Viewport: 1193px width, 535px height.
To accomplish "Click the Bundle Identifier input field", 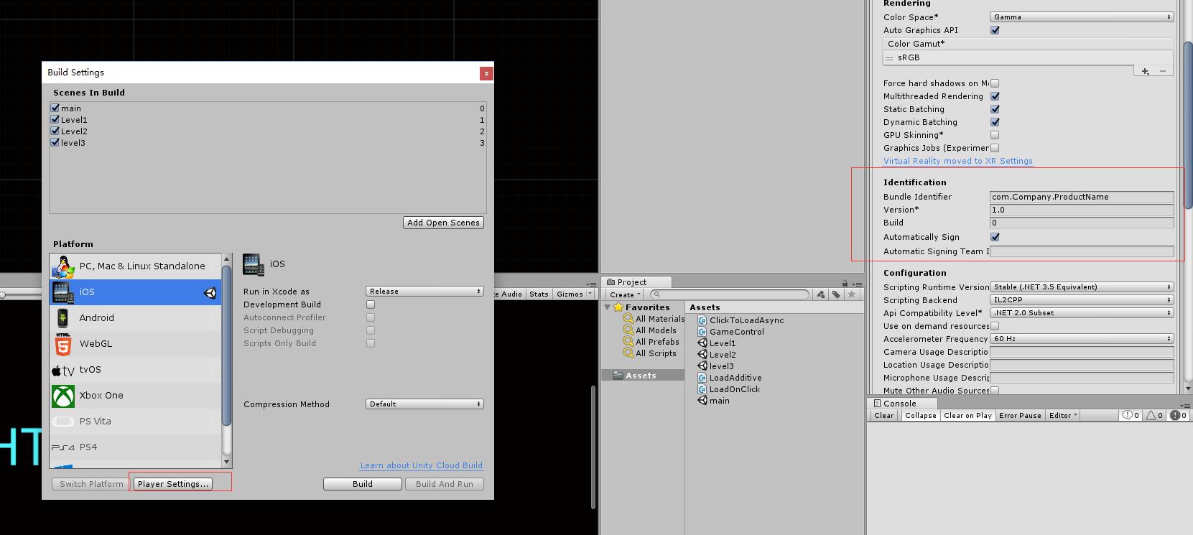I will point(1082,197).
